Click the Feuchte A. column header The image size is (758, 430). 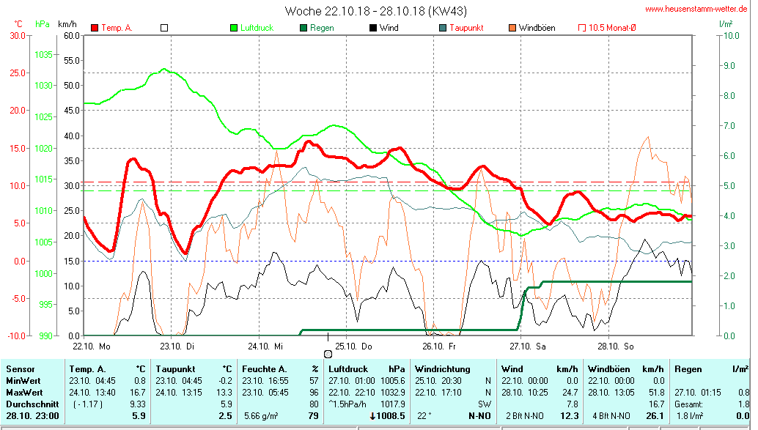pyautogui.click(x=266, y=369)
